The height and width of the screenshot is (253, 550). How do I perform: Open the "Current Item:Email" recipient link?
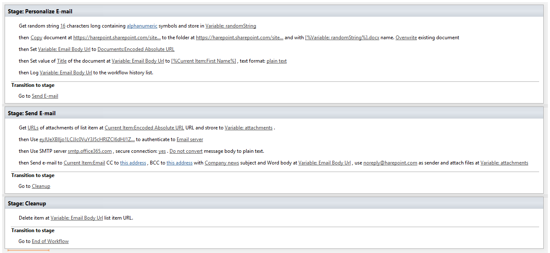[x=84, y=163]
